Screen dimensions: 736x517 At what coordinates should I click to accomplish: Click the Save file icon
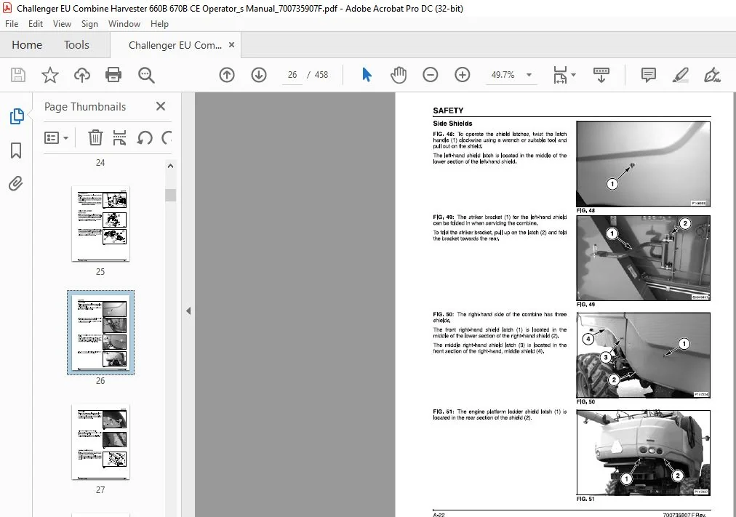(x=18, y=75)
